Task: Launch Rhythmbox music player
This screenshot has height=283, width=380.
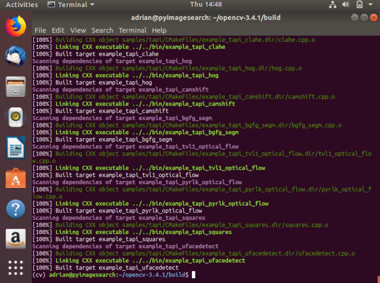Action: click(16, 117)
